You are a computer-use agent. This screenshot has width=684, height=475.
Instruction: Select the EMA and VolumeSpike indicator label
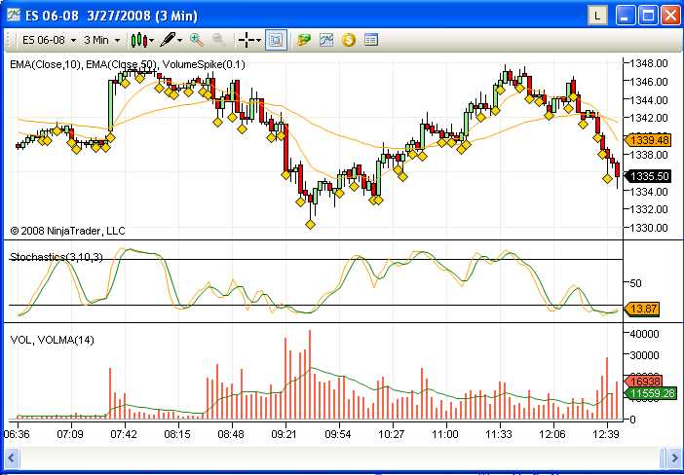pos(128,64)
